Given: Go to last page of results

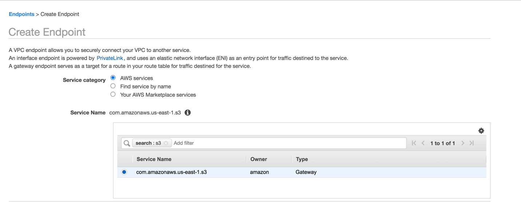Looking at the screenshot, I should 472,143.
